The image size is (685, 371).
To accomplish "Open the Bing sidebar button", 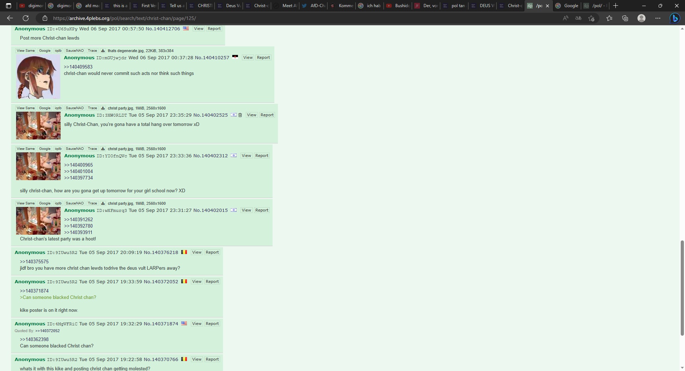I will (x=675, y=18).
